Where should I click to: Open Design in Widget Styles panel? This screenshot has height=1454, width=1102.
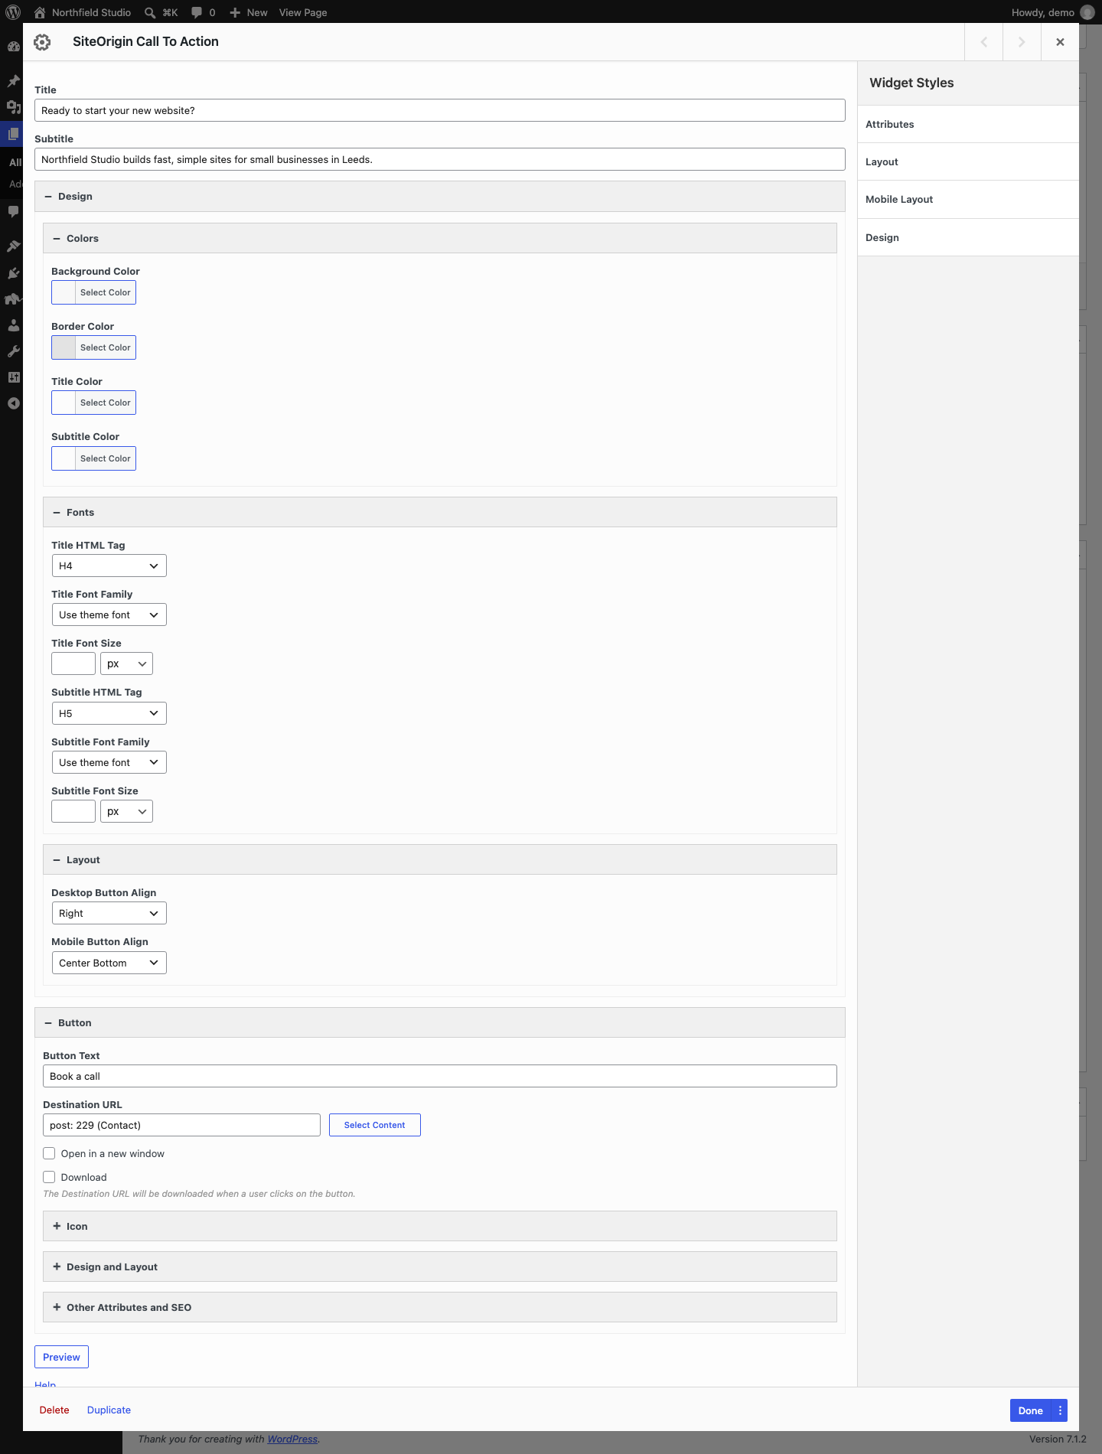click(x=968, y=237)
